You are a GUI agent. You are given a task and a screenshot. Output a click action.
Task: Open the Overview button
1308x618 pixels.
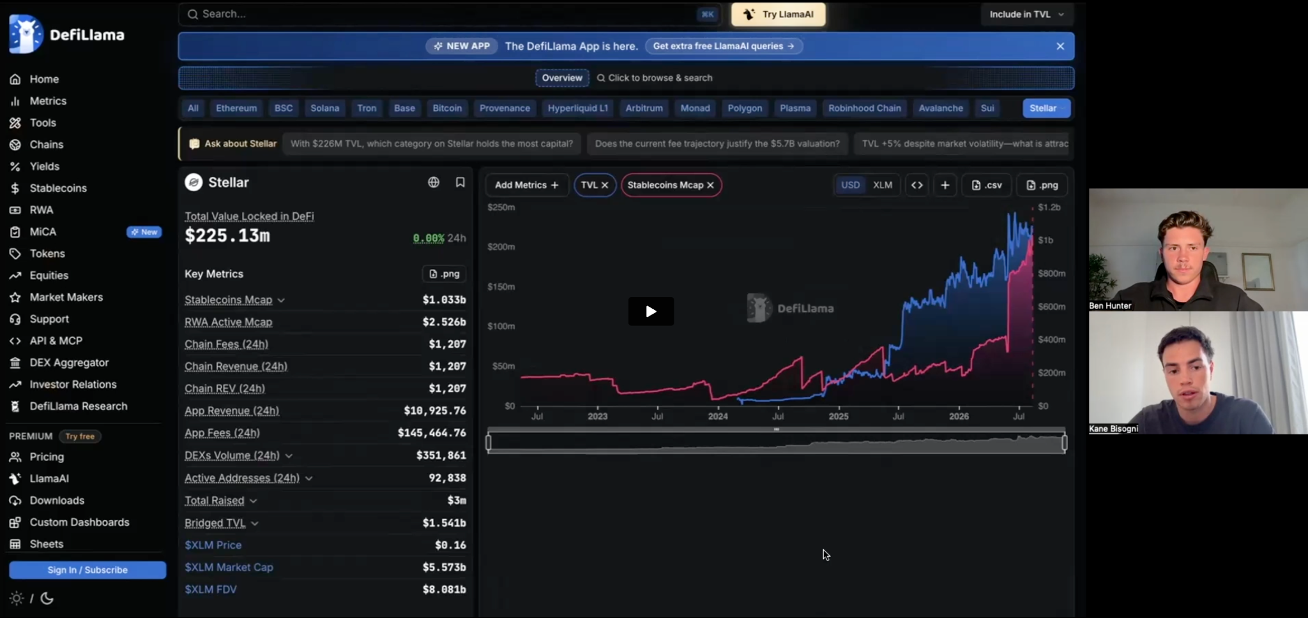pyautogui.click(x=562, y=78)
